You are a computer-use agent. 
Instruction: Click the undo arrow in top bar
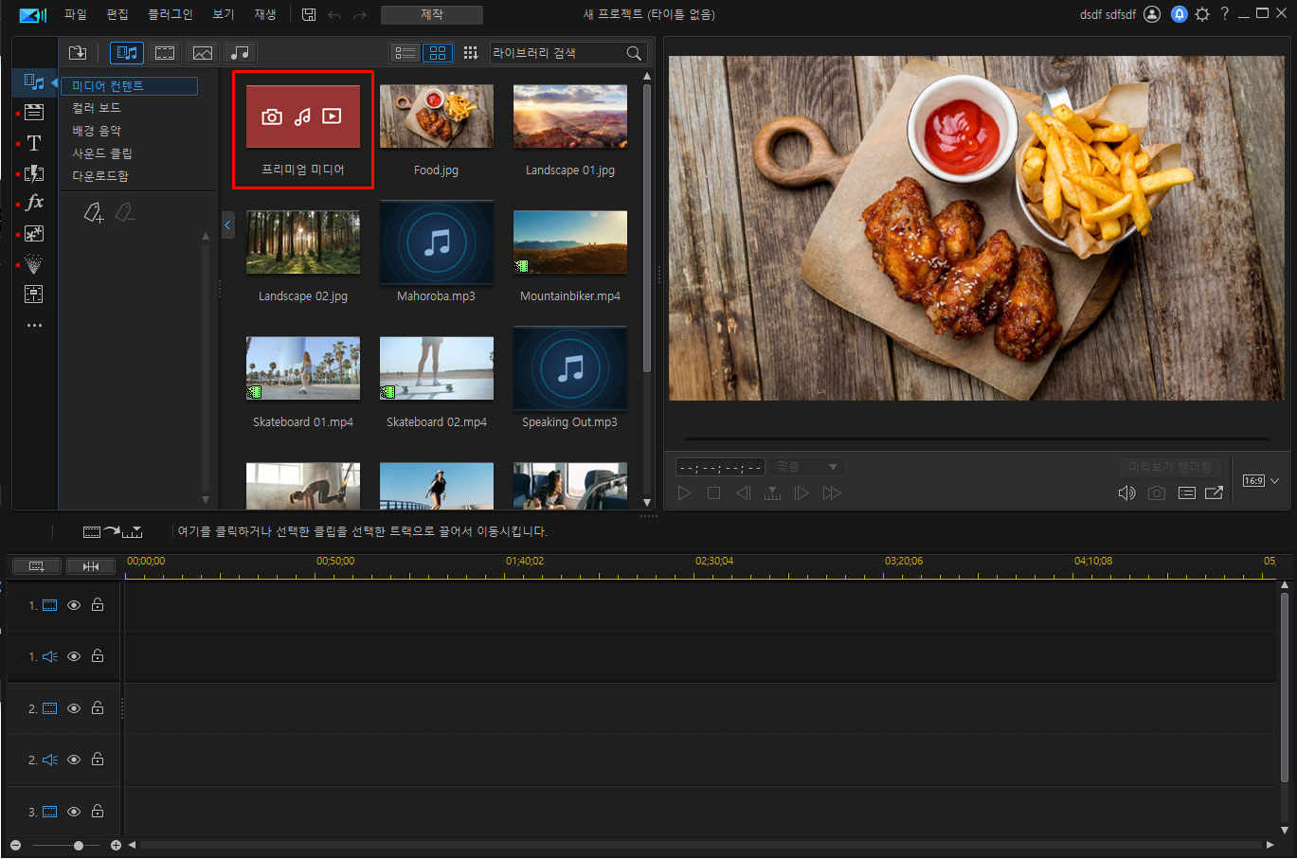pos(334,14)
